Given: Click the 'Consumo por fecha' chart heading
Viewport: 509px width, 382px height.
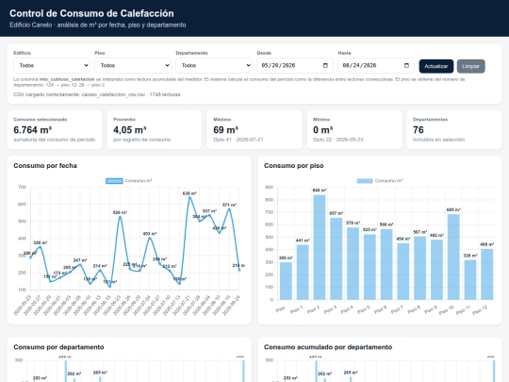Looking at the screenshot, I should (x=45, y=166).
